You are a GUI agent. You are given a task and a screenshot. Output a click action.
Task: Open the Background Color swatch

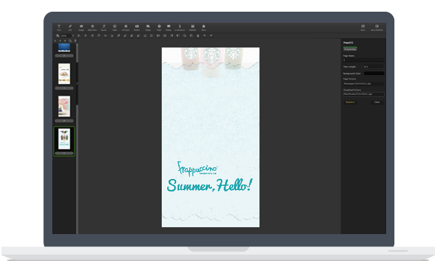[x=374, y=73]
